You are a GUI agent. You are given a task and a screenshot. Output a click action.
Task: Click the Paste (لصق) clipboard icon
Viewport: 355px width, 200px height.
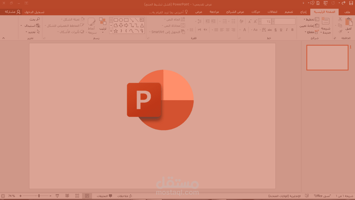(x=349, y=22)
